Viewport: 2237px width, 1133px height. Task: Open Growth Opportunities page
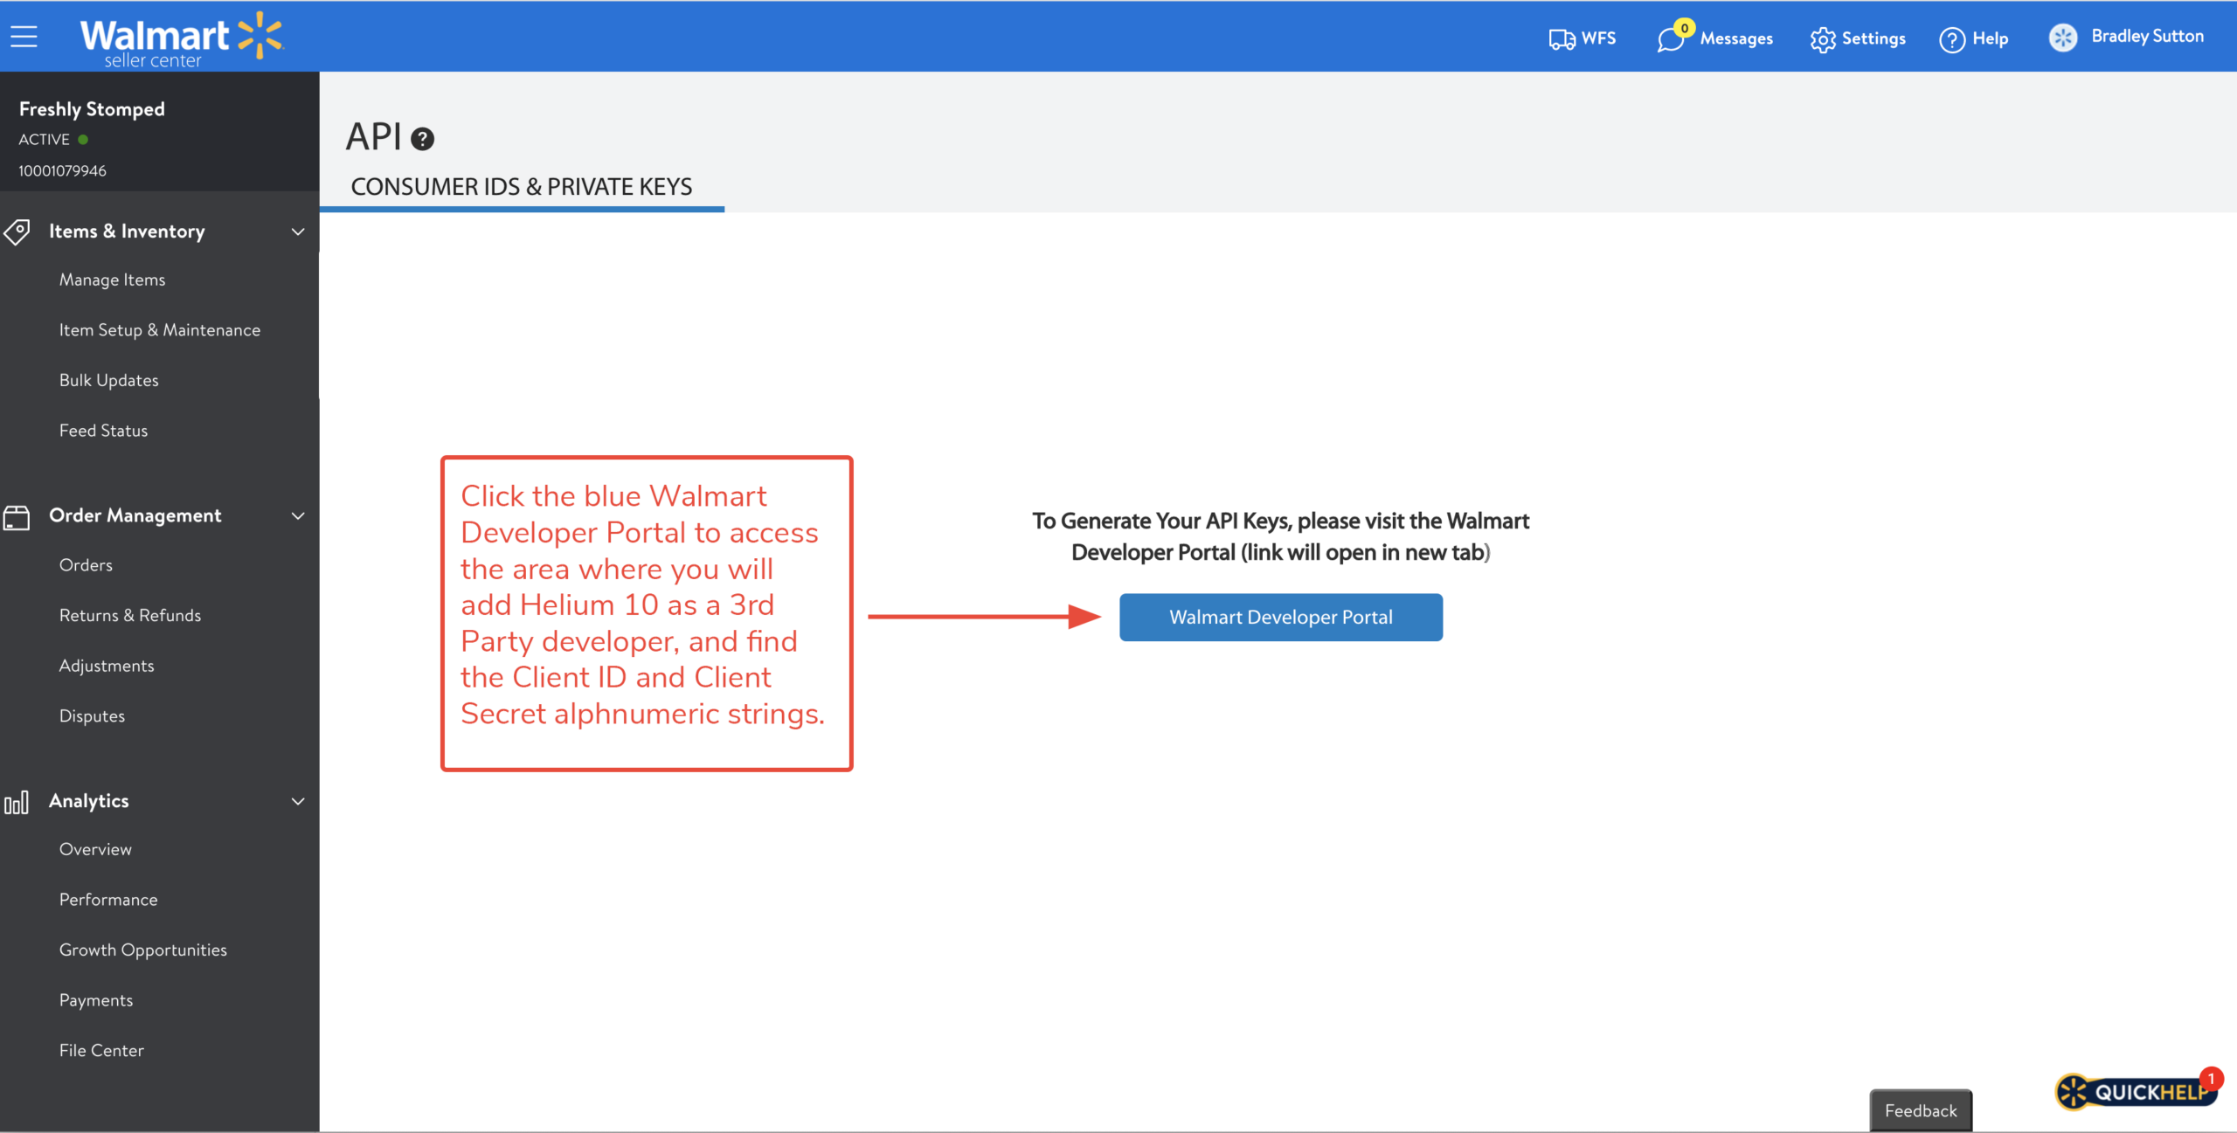pos(143,950)
